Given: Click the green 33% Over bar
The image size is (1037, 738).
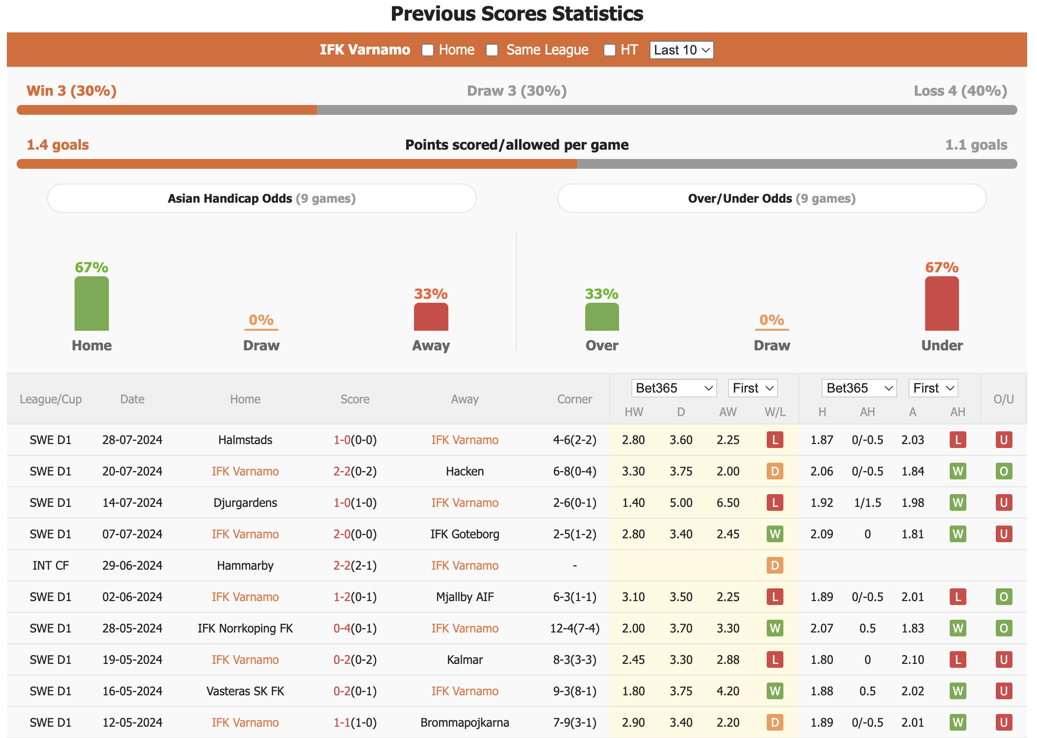Looking at the screenshot, I should pos(602,317).
